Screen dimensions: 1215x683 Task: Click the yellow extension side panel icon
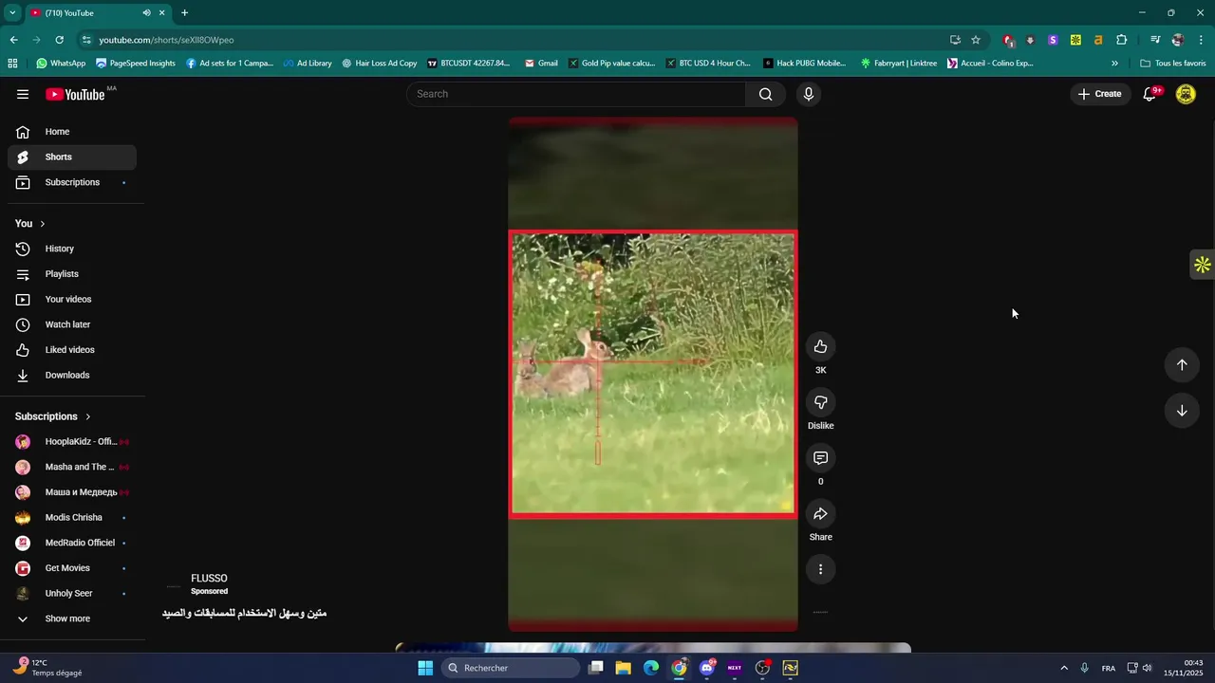(1203, 265)
